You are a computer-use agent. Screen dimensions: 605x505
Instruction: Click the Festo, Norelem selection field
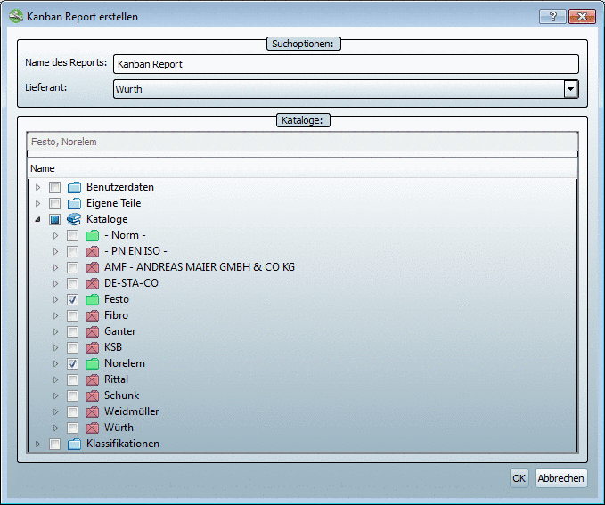tap(302, 142)
